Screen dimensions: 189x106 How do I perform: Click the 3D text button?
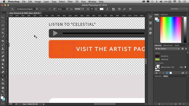click(x=130, y=9)
